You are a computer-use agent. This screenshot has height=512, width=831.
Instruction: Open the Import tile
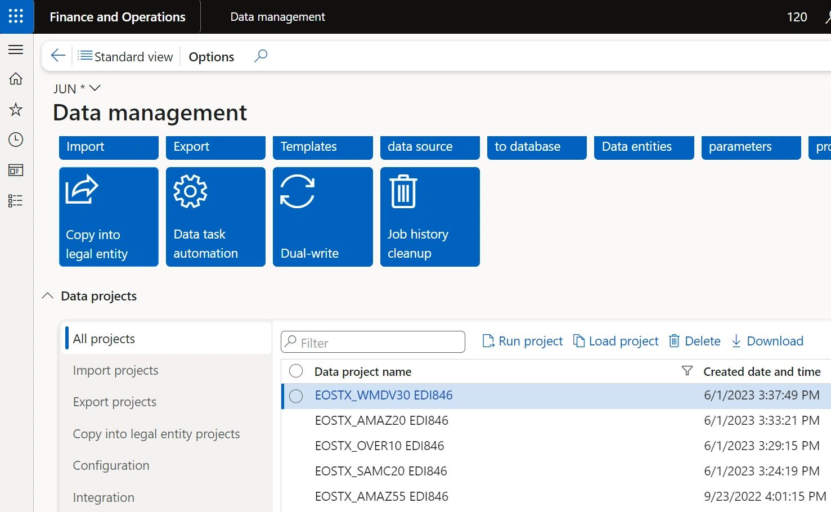(x=109, y=147)
